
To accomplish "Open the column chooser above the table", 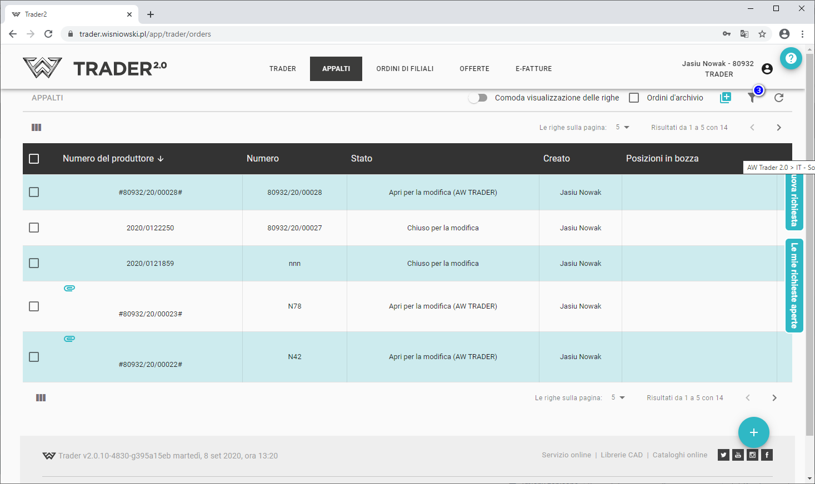I will pyautogui.click(x=37, y=128).
